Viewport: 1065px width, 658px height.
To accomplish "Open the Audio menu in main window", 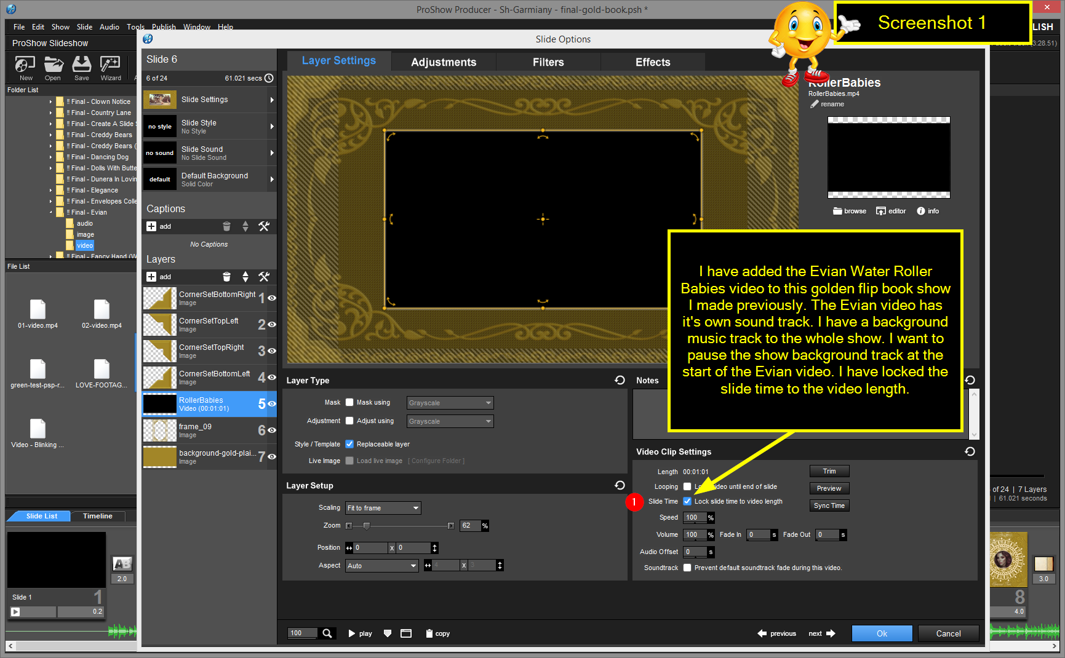I will coord(110,27).
